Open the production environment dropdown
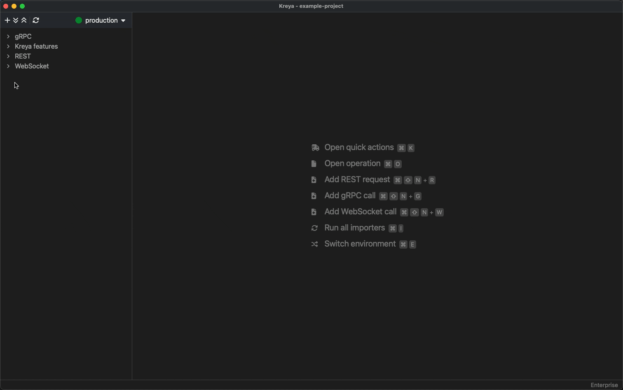Viewport: 623px width, 390px height. pos(123,21)
